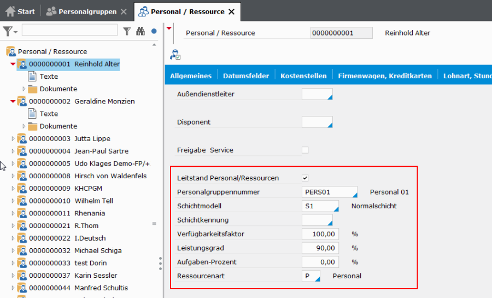
Task: Expand Dokumente under Geraldine Monzien
Action: [24, 126]
